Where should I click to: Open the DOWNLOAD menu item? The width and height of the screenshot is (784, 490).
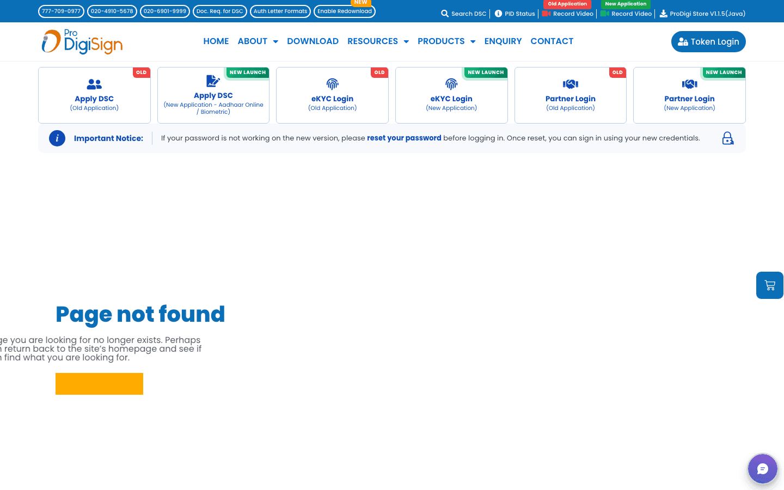pyautogui.click(x=313, y=41)
